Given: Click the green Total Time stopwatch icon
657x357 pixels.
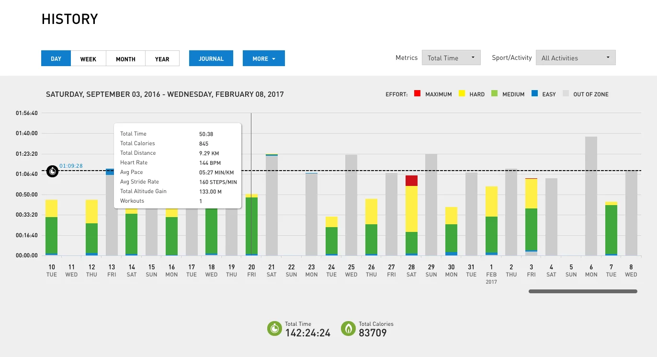Looking at the screenshot, I should [274, 329].
